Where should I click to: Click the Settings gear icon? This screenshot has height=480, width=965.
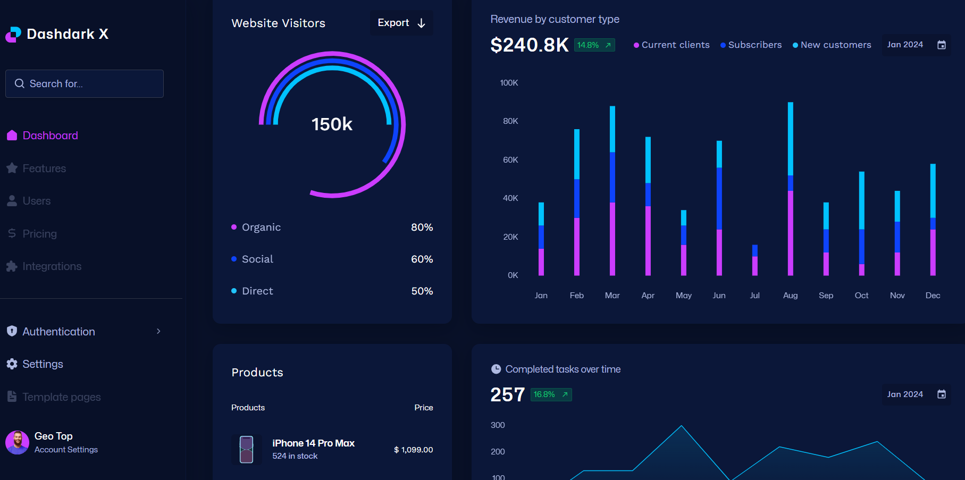pos(12,364)
